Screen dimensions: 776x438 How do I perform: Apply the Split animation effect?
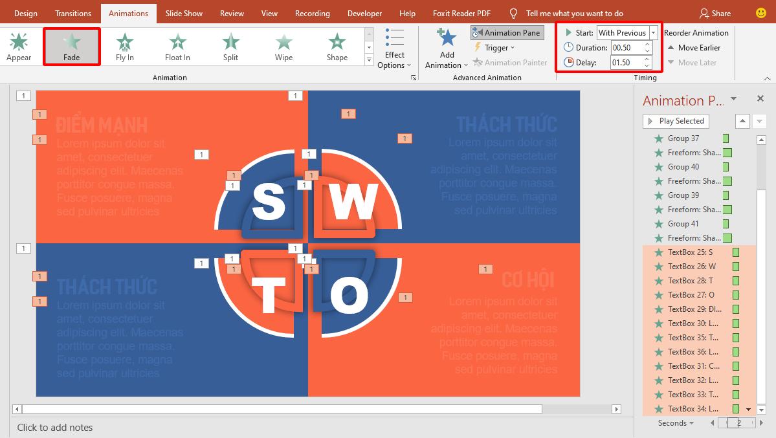[230, 45]
